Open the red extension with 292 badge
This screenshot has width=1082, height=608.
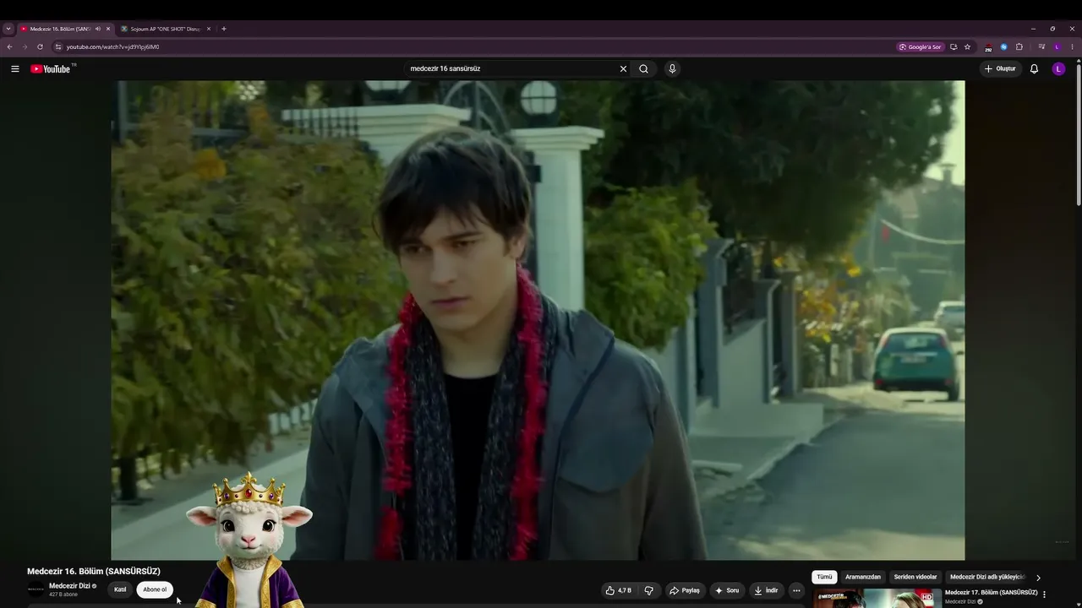[x=988, y=47]
